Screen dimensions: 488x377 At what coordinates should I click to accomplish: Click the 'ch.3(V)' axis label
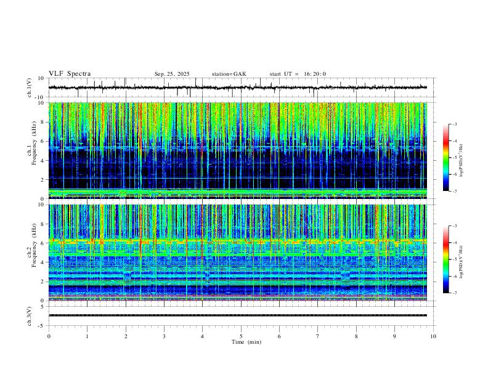pos(30,316)
